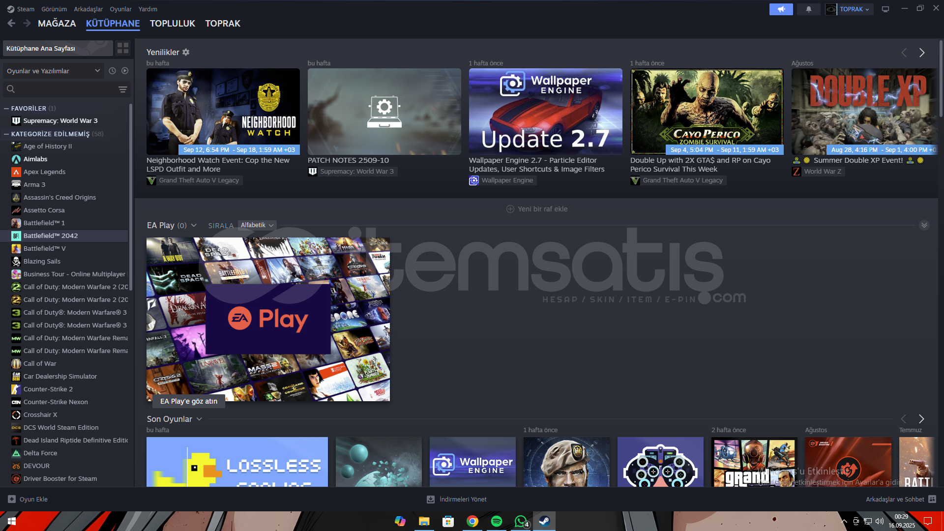Open the Windows notification center

click(x=928, y=521)
